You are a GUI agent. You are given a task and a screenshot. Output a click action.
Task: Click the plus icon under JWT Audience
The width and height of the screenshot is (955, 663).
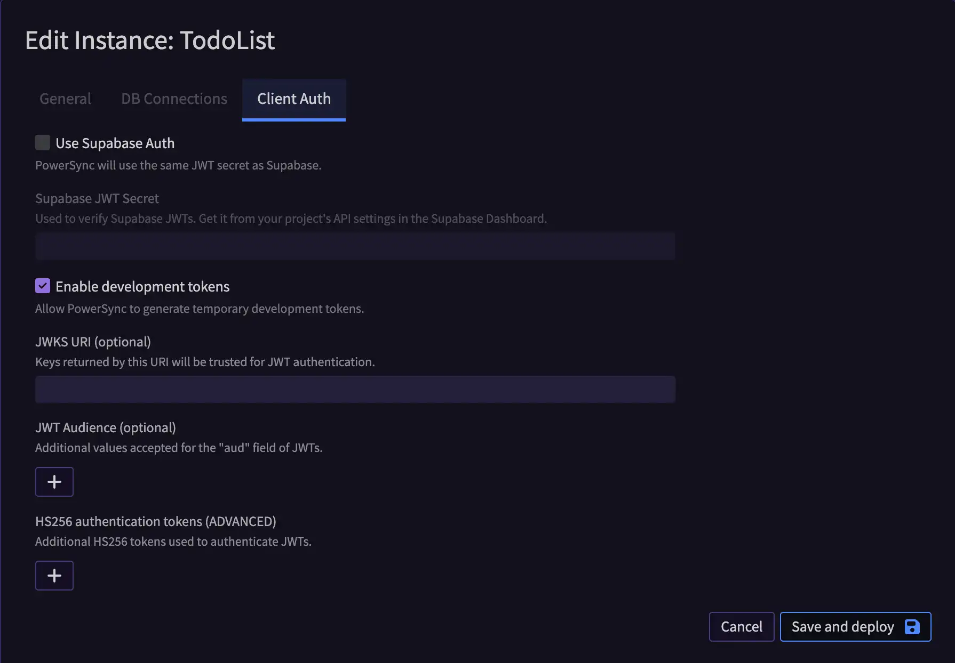tap(54, 481)
